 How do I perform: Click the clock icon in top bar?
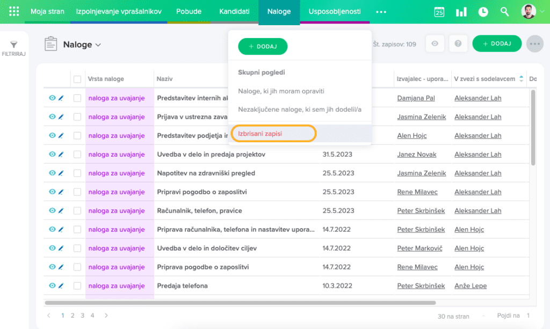(x=483, y=12)
